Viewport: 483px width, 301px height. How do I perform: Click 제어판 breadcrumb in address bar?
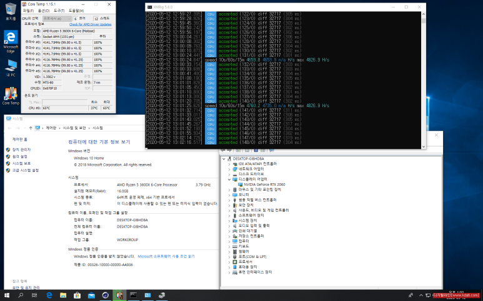[51, 128]
